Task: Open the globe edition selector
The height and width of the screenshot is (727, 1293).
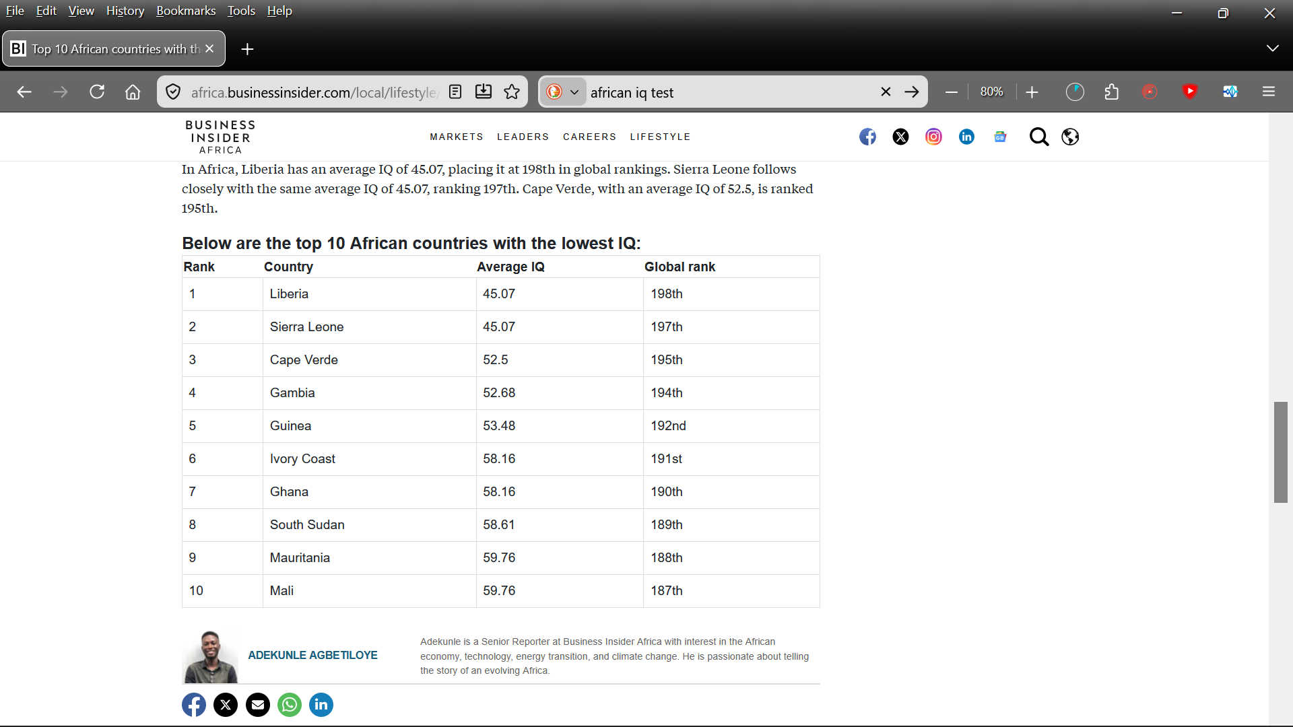Action: click(x=1070, y=137)
